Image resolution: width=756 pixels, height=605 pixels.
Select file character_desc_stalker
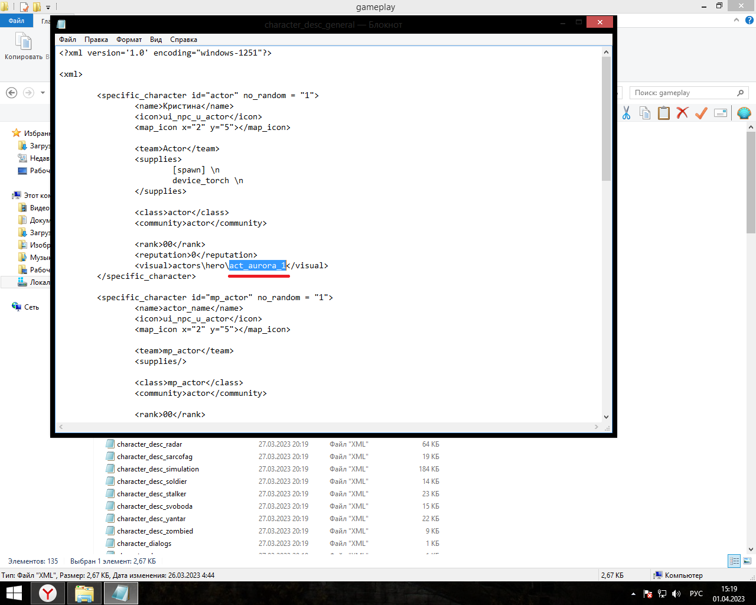click(152, 494)
